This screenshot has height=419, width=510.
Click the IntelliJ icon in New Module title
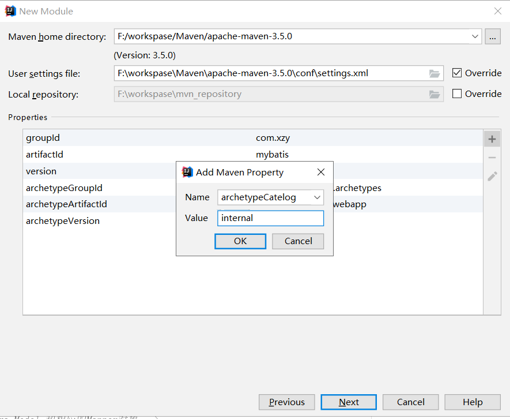pos(10,11)
